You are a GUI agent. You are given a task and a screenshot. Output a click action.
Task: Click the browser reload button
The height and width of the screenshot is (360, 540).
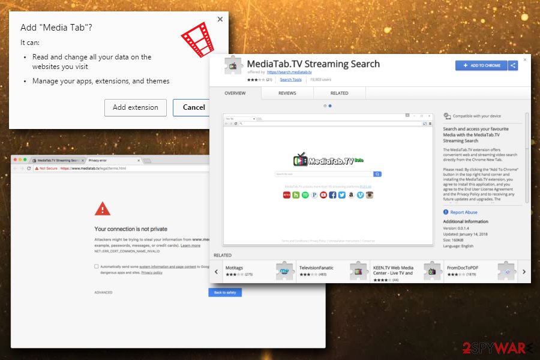[x=29, y=169]
